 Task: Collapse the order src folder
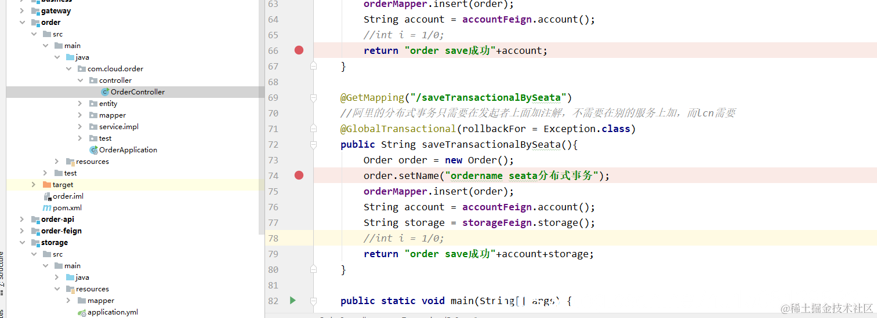(x=34, y=34)
